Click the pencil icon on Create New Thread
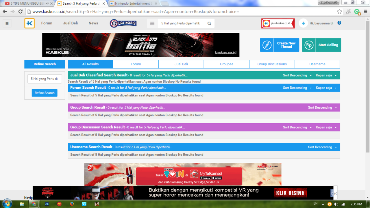 [267, 45]
